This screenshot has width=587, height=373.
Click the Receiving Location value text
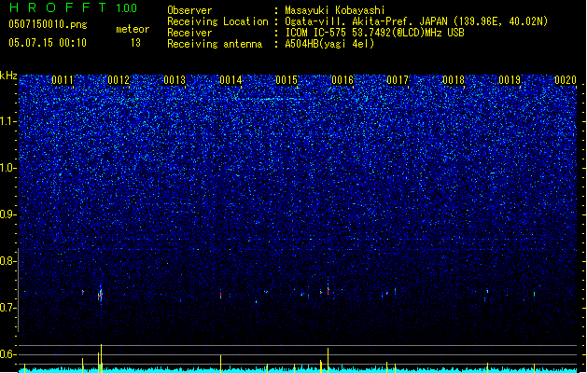tap(416, 21)
